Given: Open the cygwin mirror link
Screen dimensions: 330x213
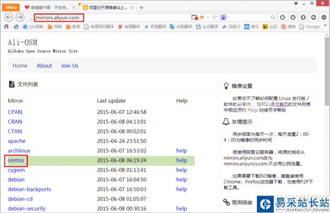Looking at the screenshot, I should click(x=16, y=170).
